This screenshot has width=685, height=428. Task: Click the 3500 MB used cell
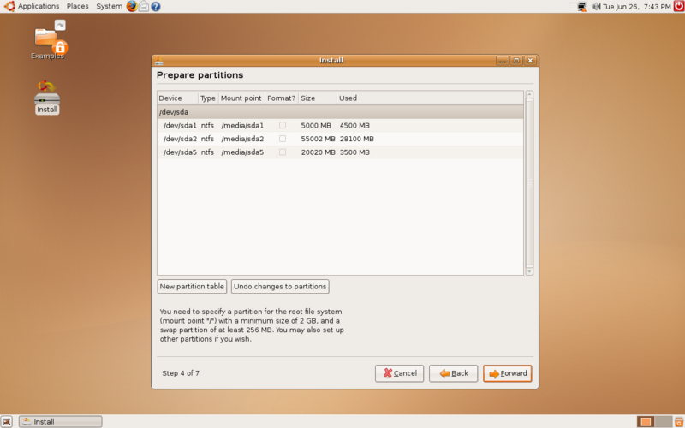click(354, 152)
